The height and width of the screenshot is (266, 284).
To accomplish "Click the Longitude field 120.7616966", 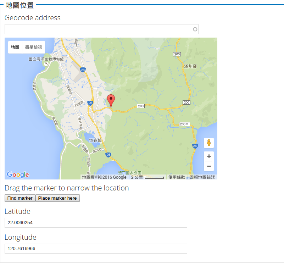I will click(96, 249).
